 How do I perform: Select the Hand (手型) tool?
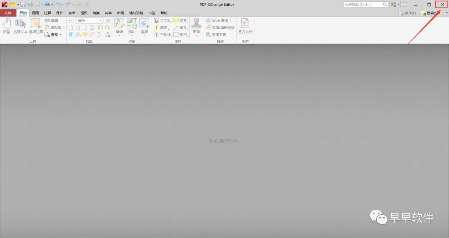click(x=7, y=26)
